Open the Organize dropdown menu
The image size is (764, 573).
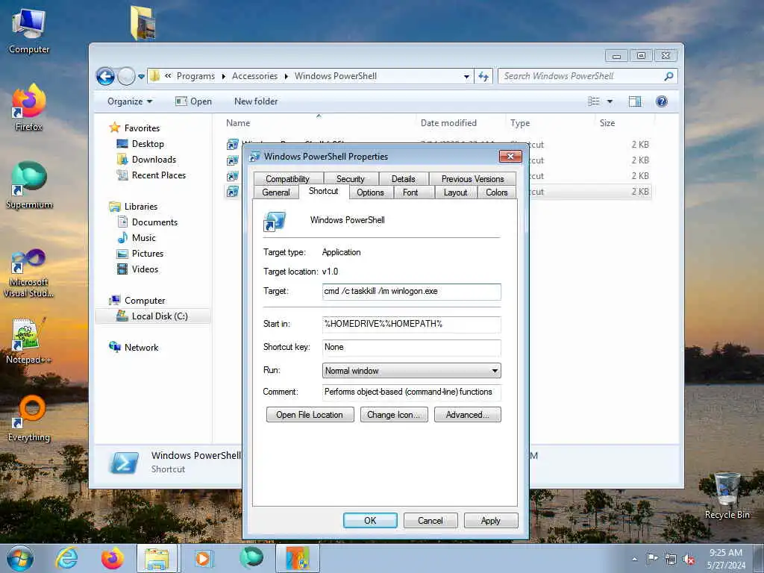click(130, 101)
